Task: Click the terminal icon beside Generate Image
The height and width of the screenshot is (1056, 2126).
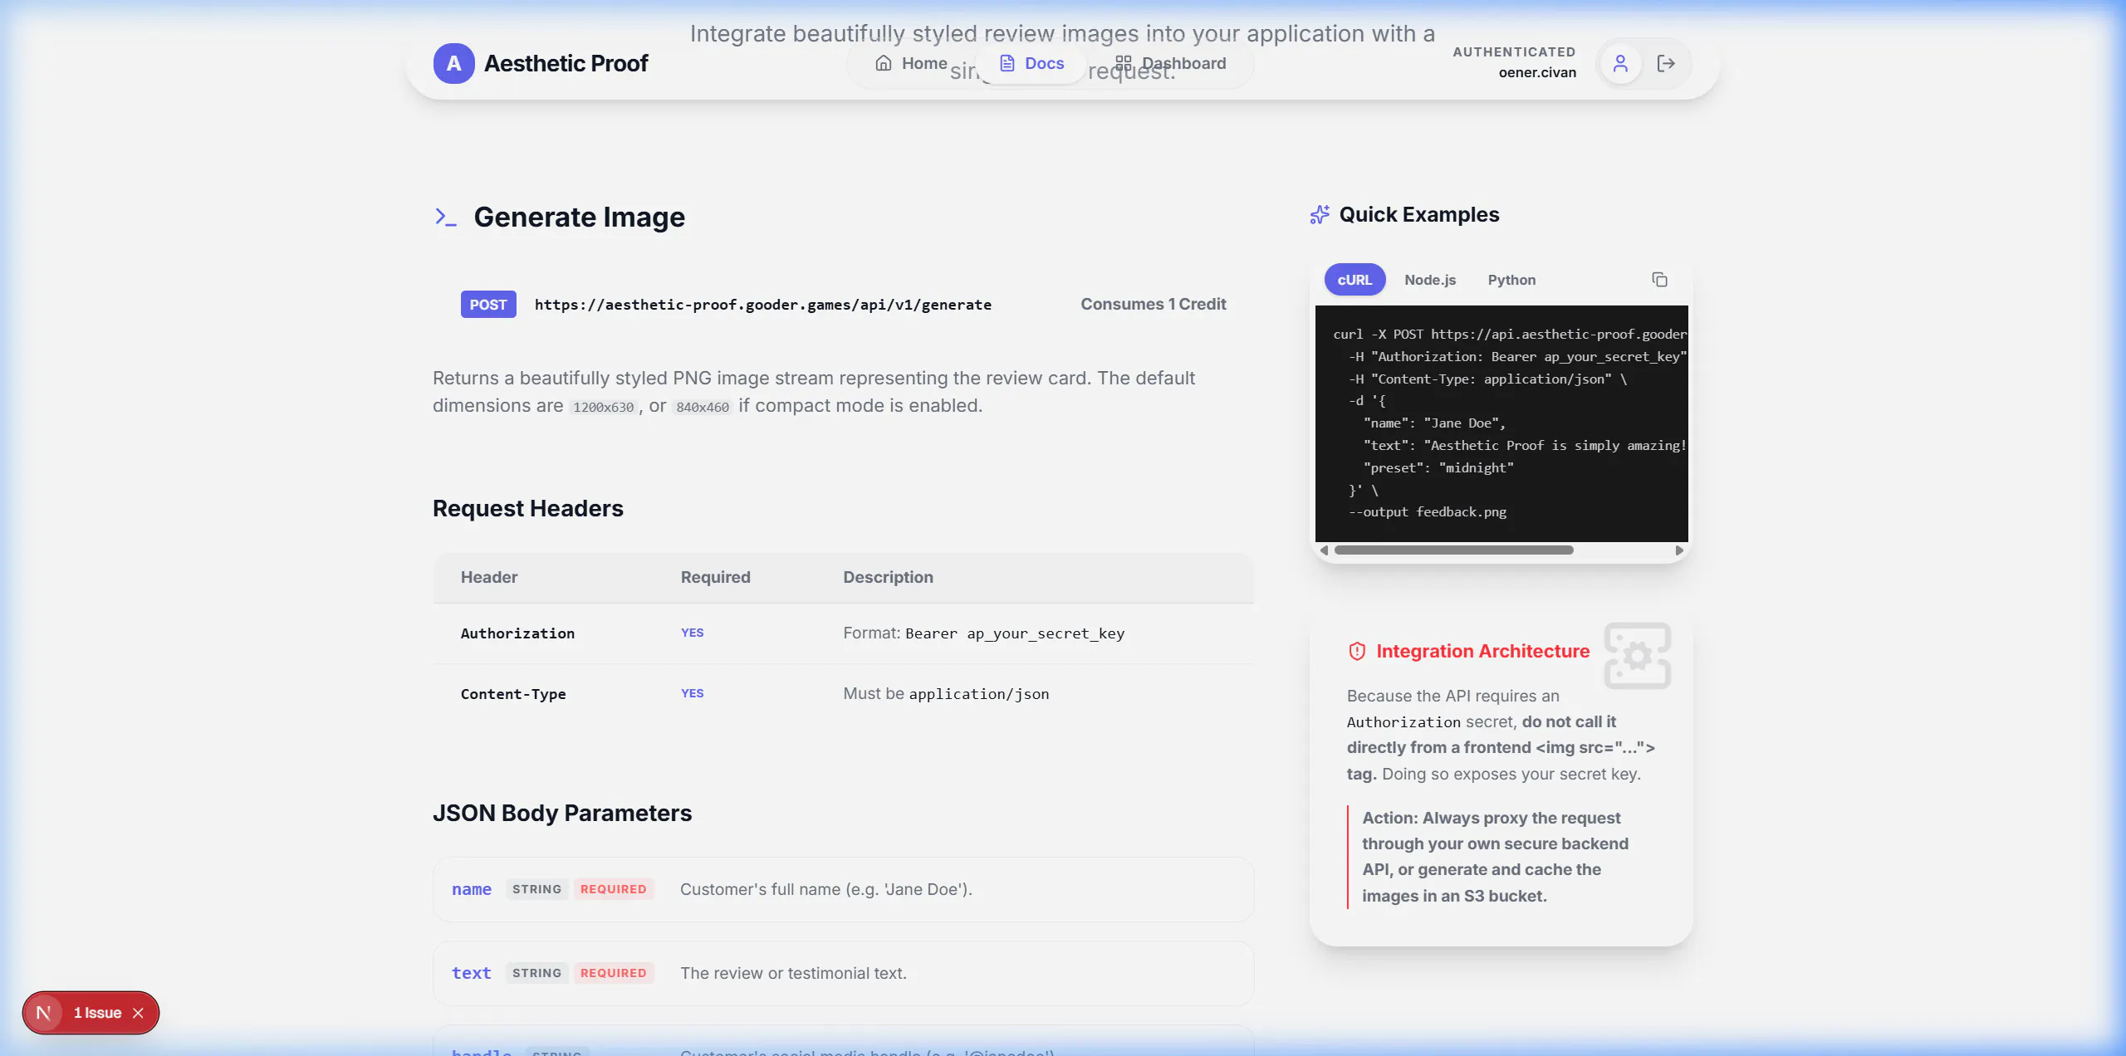Action: click(446, 218)
